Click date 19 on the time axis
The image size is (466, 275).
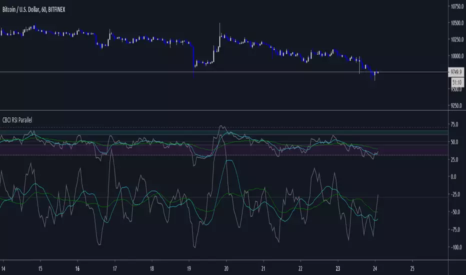point(189,269)
